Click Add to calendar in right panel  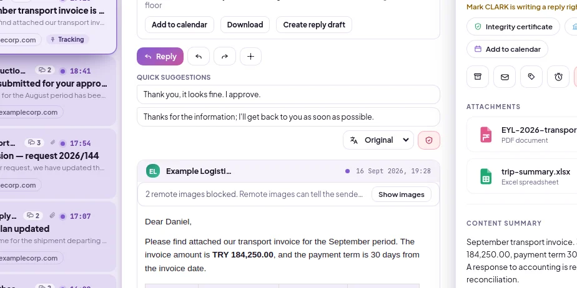[x=507, y=49]
